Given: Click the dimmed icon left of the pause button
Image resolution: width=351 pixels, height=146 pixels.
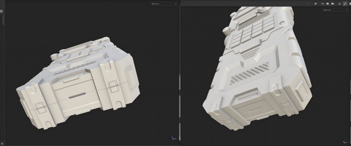Looking at the screenshot, I should click(x=309, y=3).
